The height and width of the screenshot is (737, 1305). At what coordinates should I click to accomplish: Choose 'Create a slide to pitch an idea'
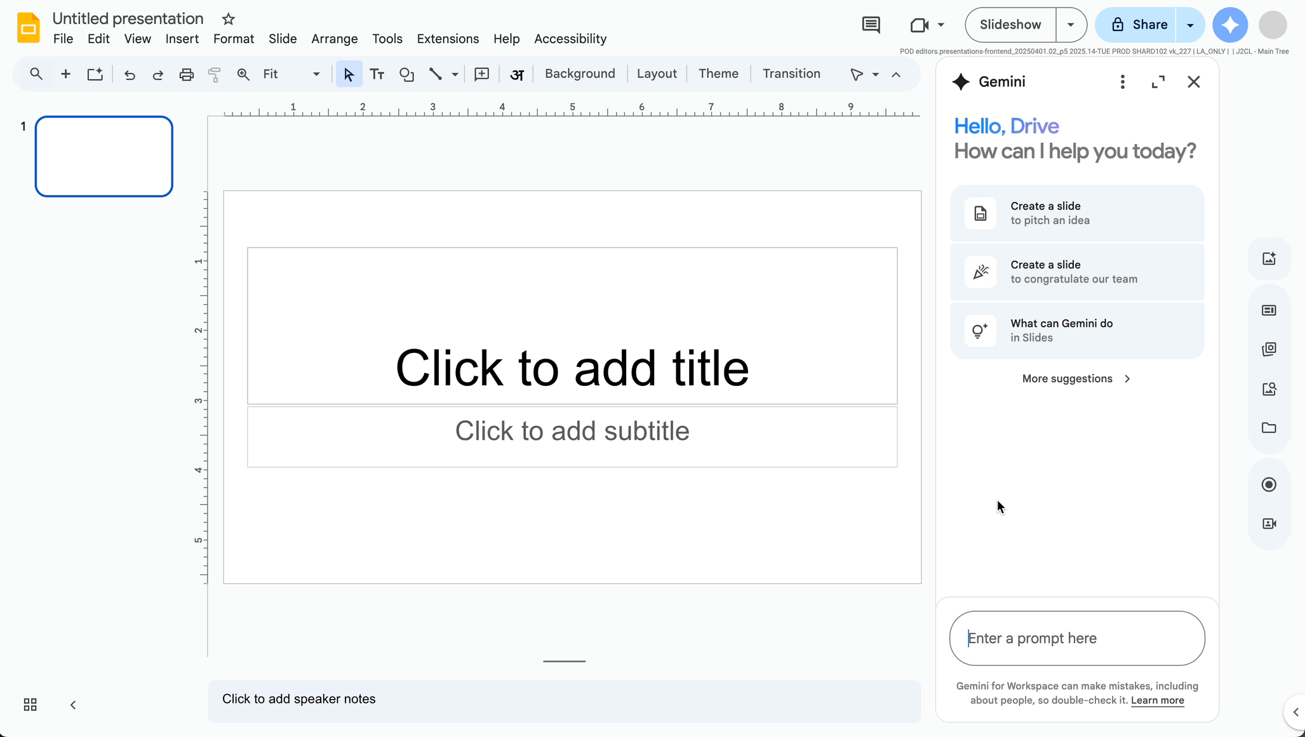pos(1077,213)
